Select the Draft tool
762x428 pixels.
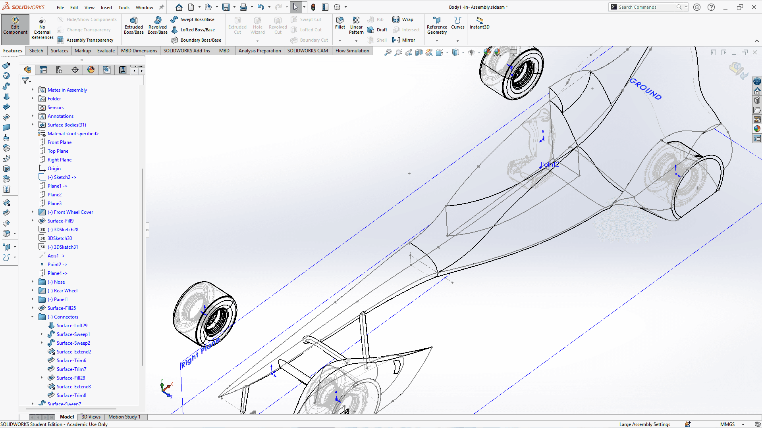point(377,30)
